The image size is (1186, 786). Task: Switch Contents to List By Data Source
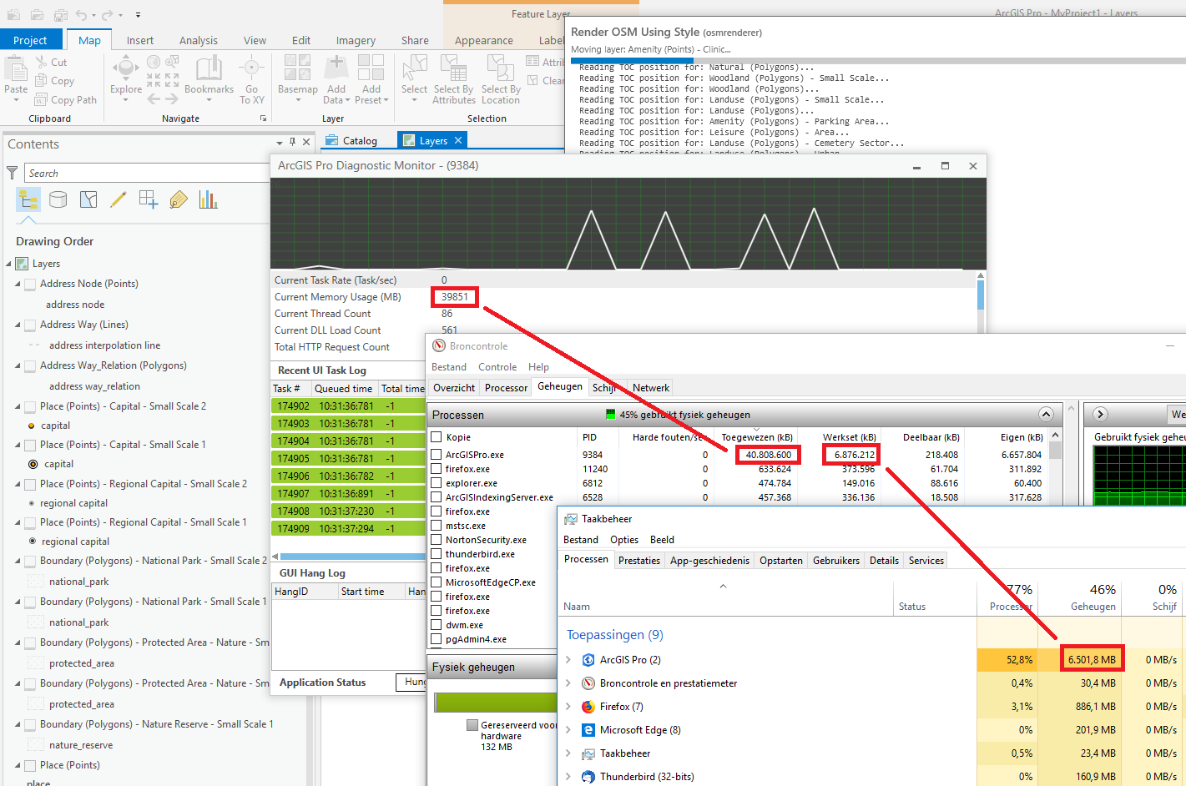pyautogui.click(x=58, y=199)
